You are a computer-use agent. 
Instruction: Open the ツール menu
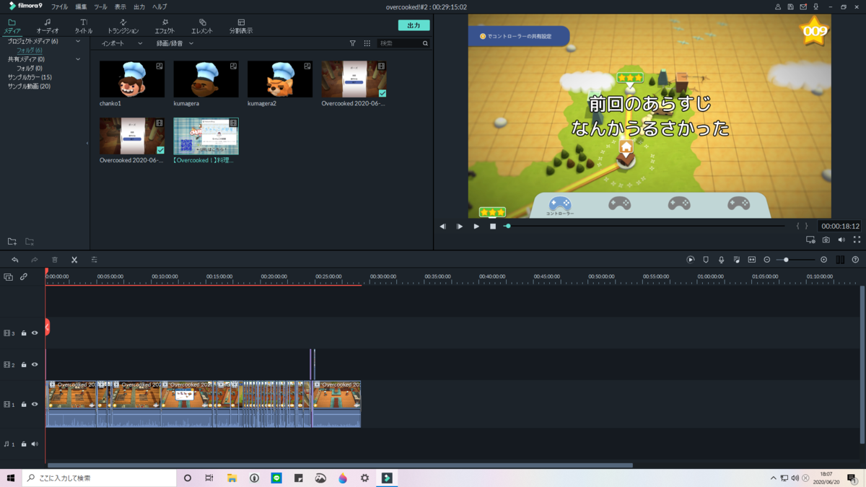click(100, 6)
